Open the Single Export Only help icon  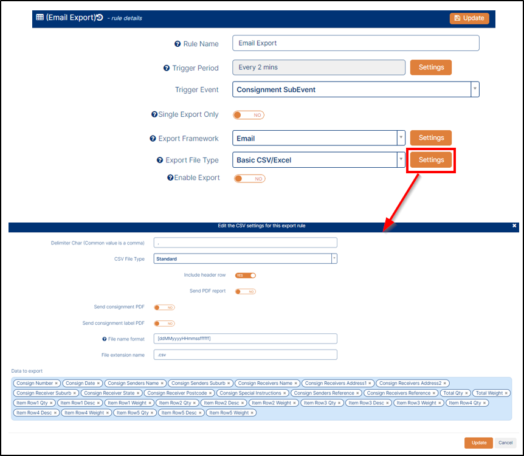tap(154, 114)
